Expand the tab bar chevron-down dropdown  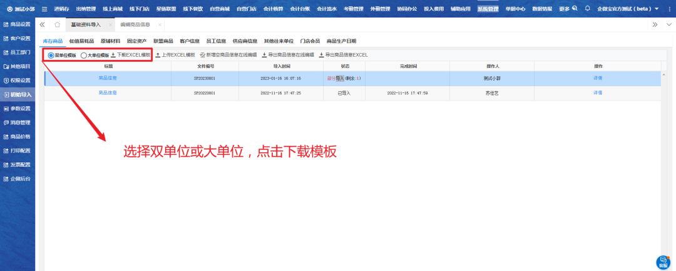tap(667, 24)
